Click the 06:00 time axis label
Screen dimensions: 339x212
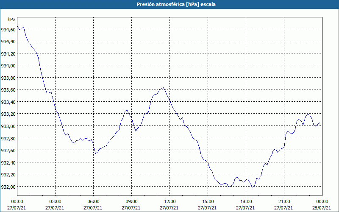pos(93,202)
